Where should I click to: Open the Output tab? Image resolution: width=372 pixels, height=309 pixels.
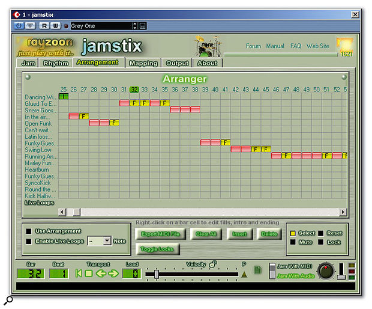177,63
